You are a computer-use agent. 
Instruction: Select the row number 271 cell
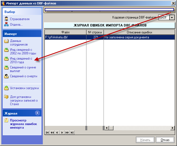95,37
